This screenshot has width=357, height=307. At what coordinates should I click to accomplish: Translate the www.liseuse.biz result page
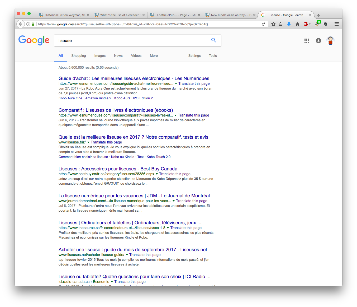(x=106, y=142)
